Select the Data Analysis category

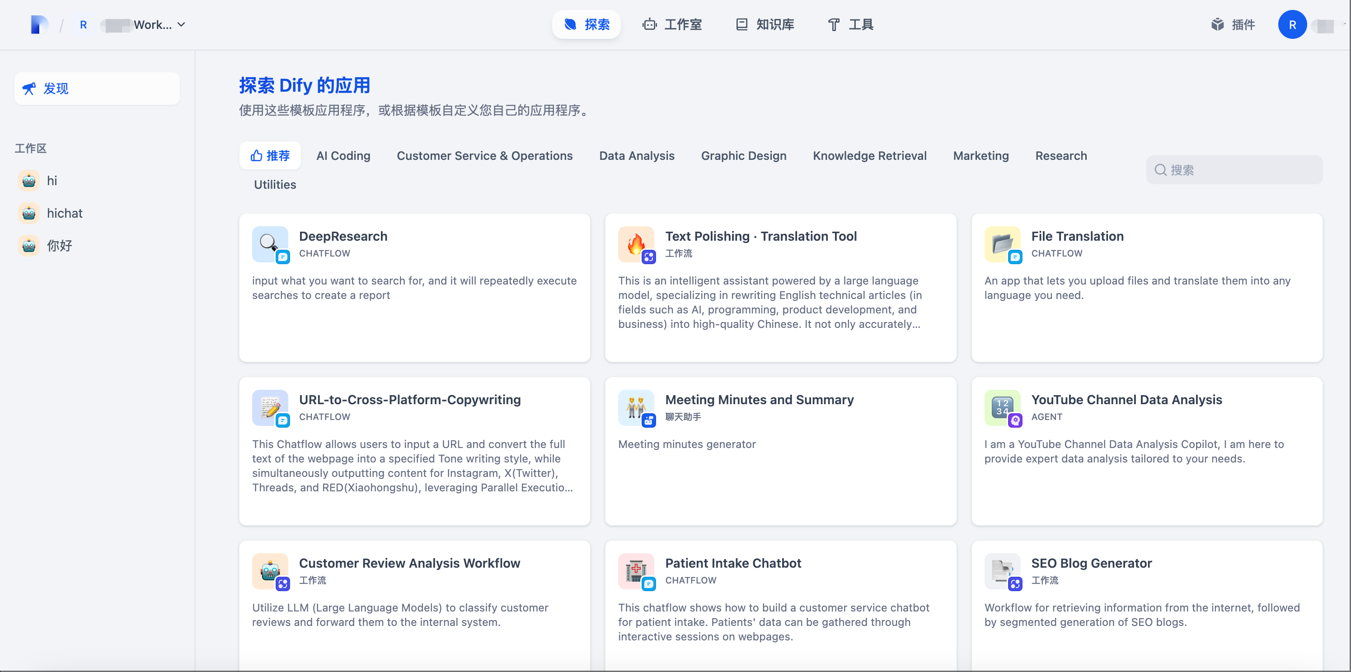(x=637, y=156)
